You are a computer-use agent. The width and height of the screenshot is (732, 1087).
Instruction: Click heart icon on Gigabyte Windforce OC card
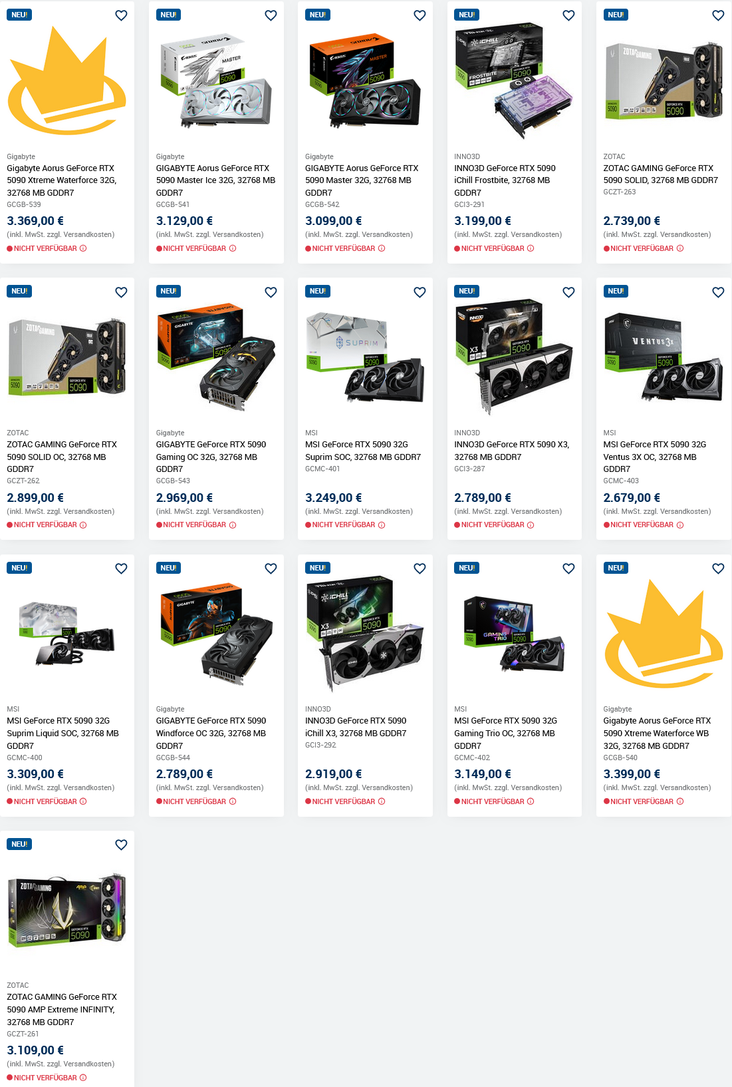[x=271, y=568]
